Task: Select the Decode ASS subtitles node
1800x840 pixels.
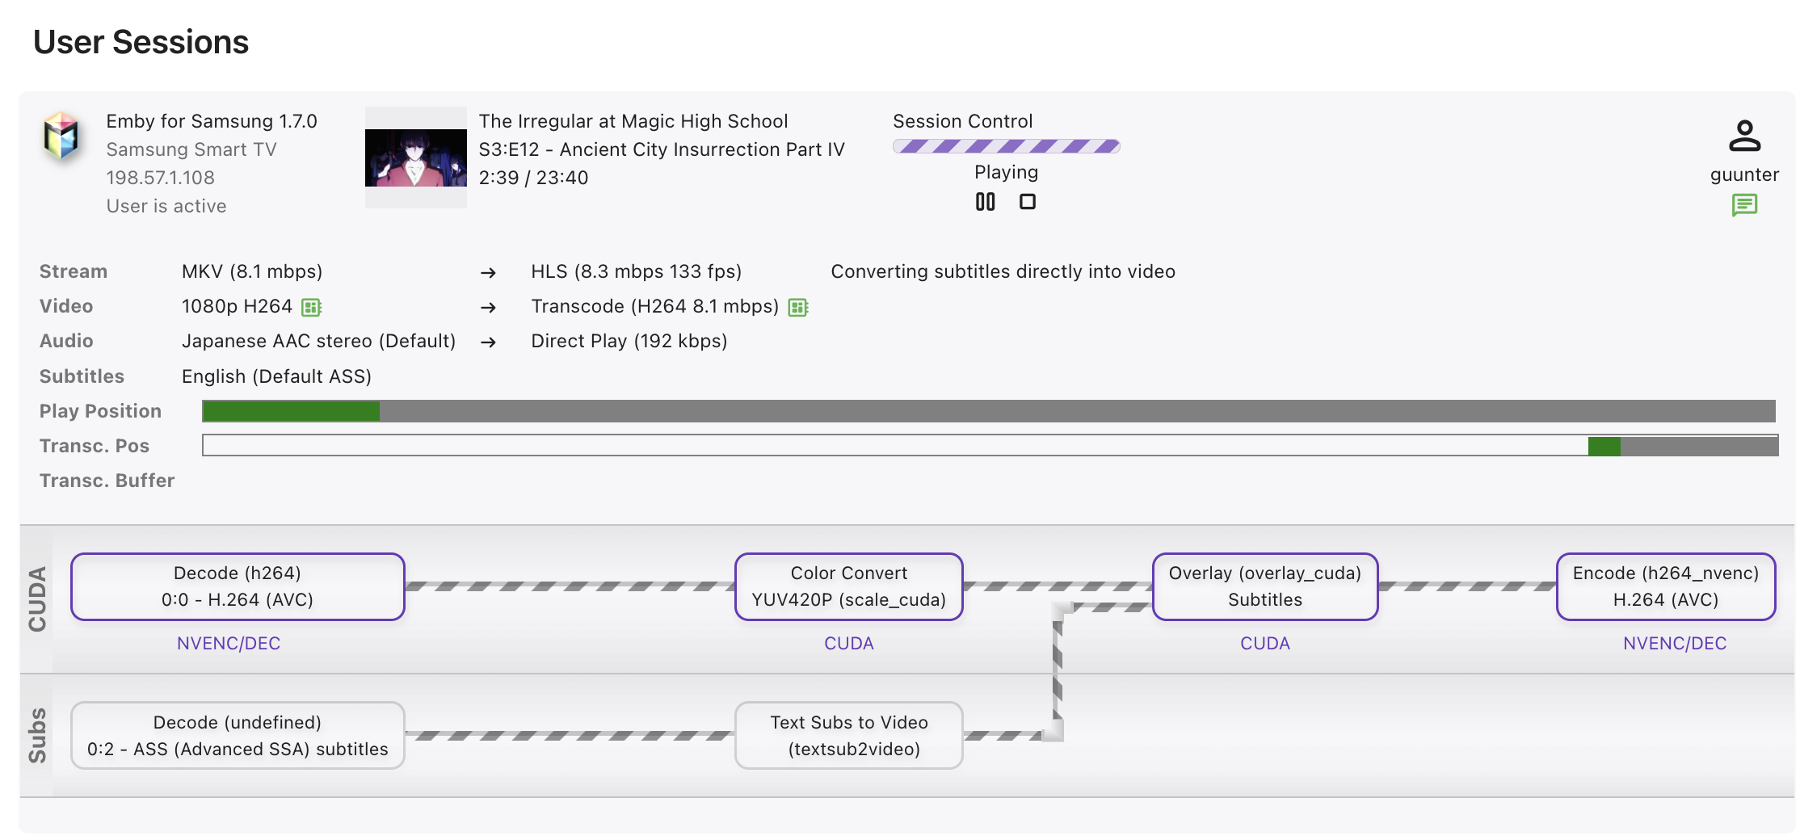Action: pos(238,736)
